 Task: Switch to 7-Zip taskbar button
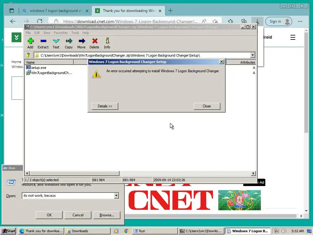pyautogui.click(x=201, y=231)
